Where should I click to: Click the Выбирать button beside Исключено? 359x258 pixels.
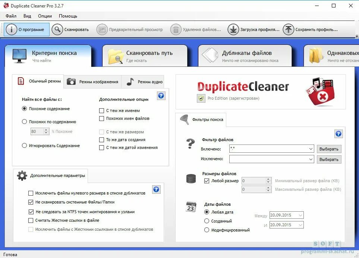pos(329,159)
